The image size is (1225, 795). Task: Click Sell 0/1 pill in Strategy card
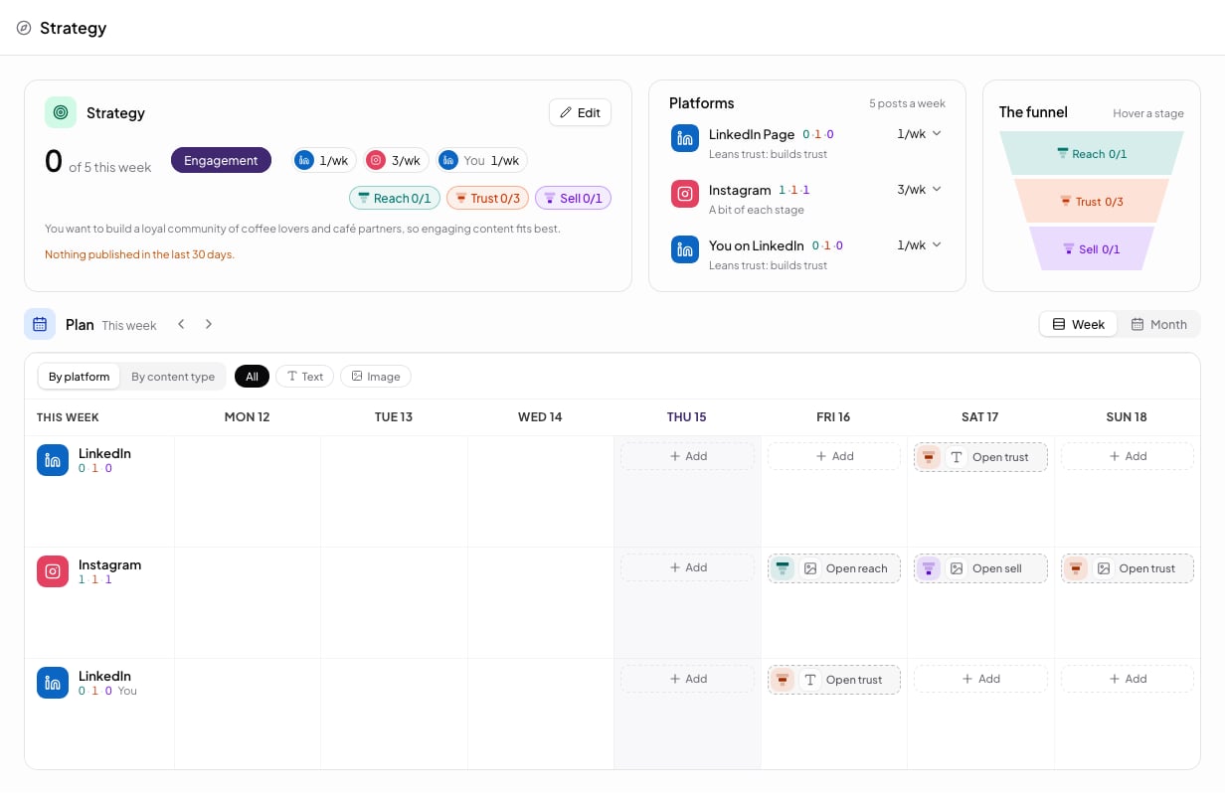pos(573,198)
